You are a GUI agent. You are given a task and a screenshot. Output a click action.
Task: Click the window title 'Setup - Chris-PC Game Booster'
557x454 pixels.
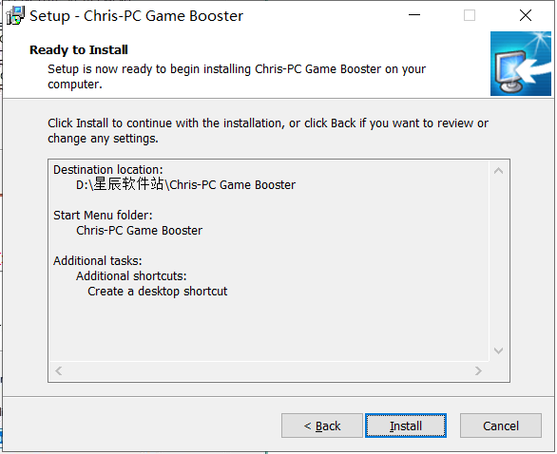137,16
